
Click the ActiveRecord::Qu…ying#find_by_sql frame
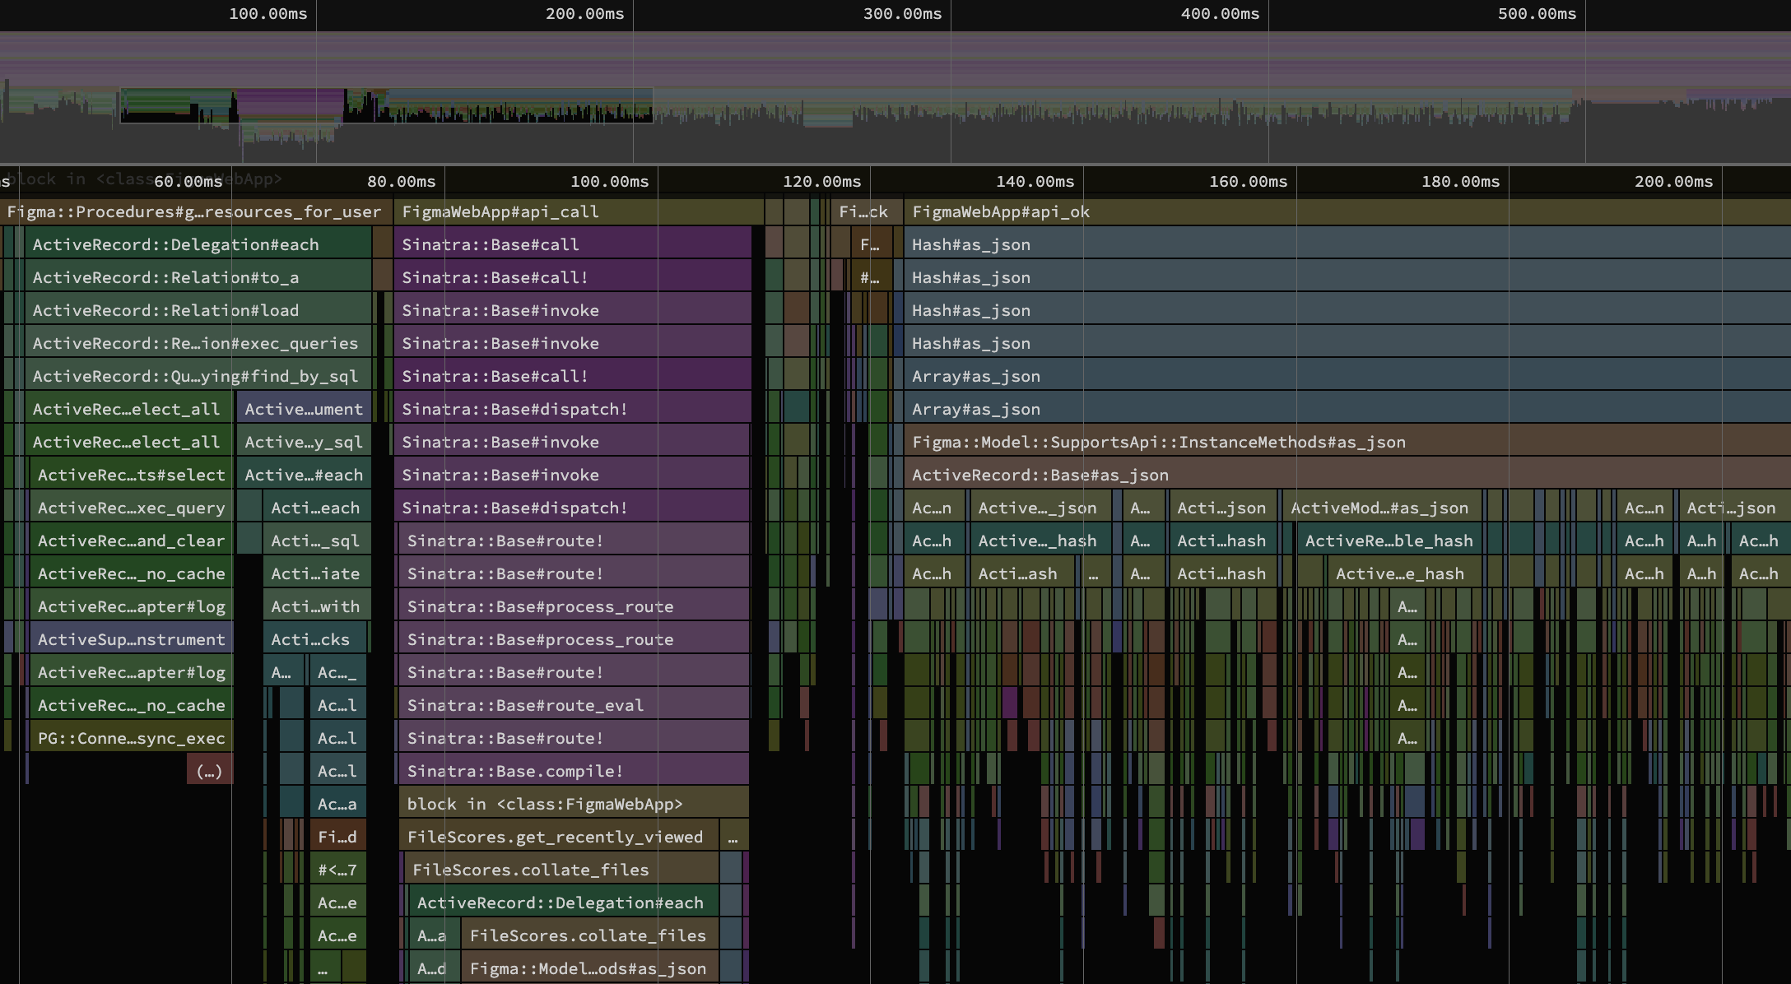(x=198, y=376)
